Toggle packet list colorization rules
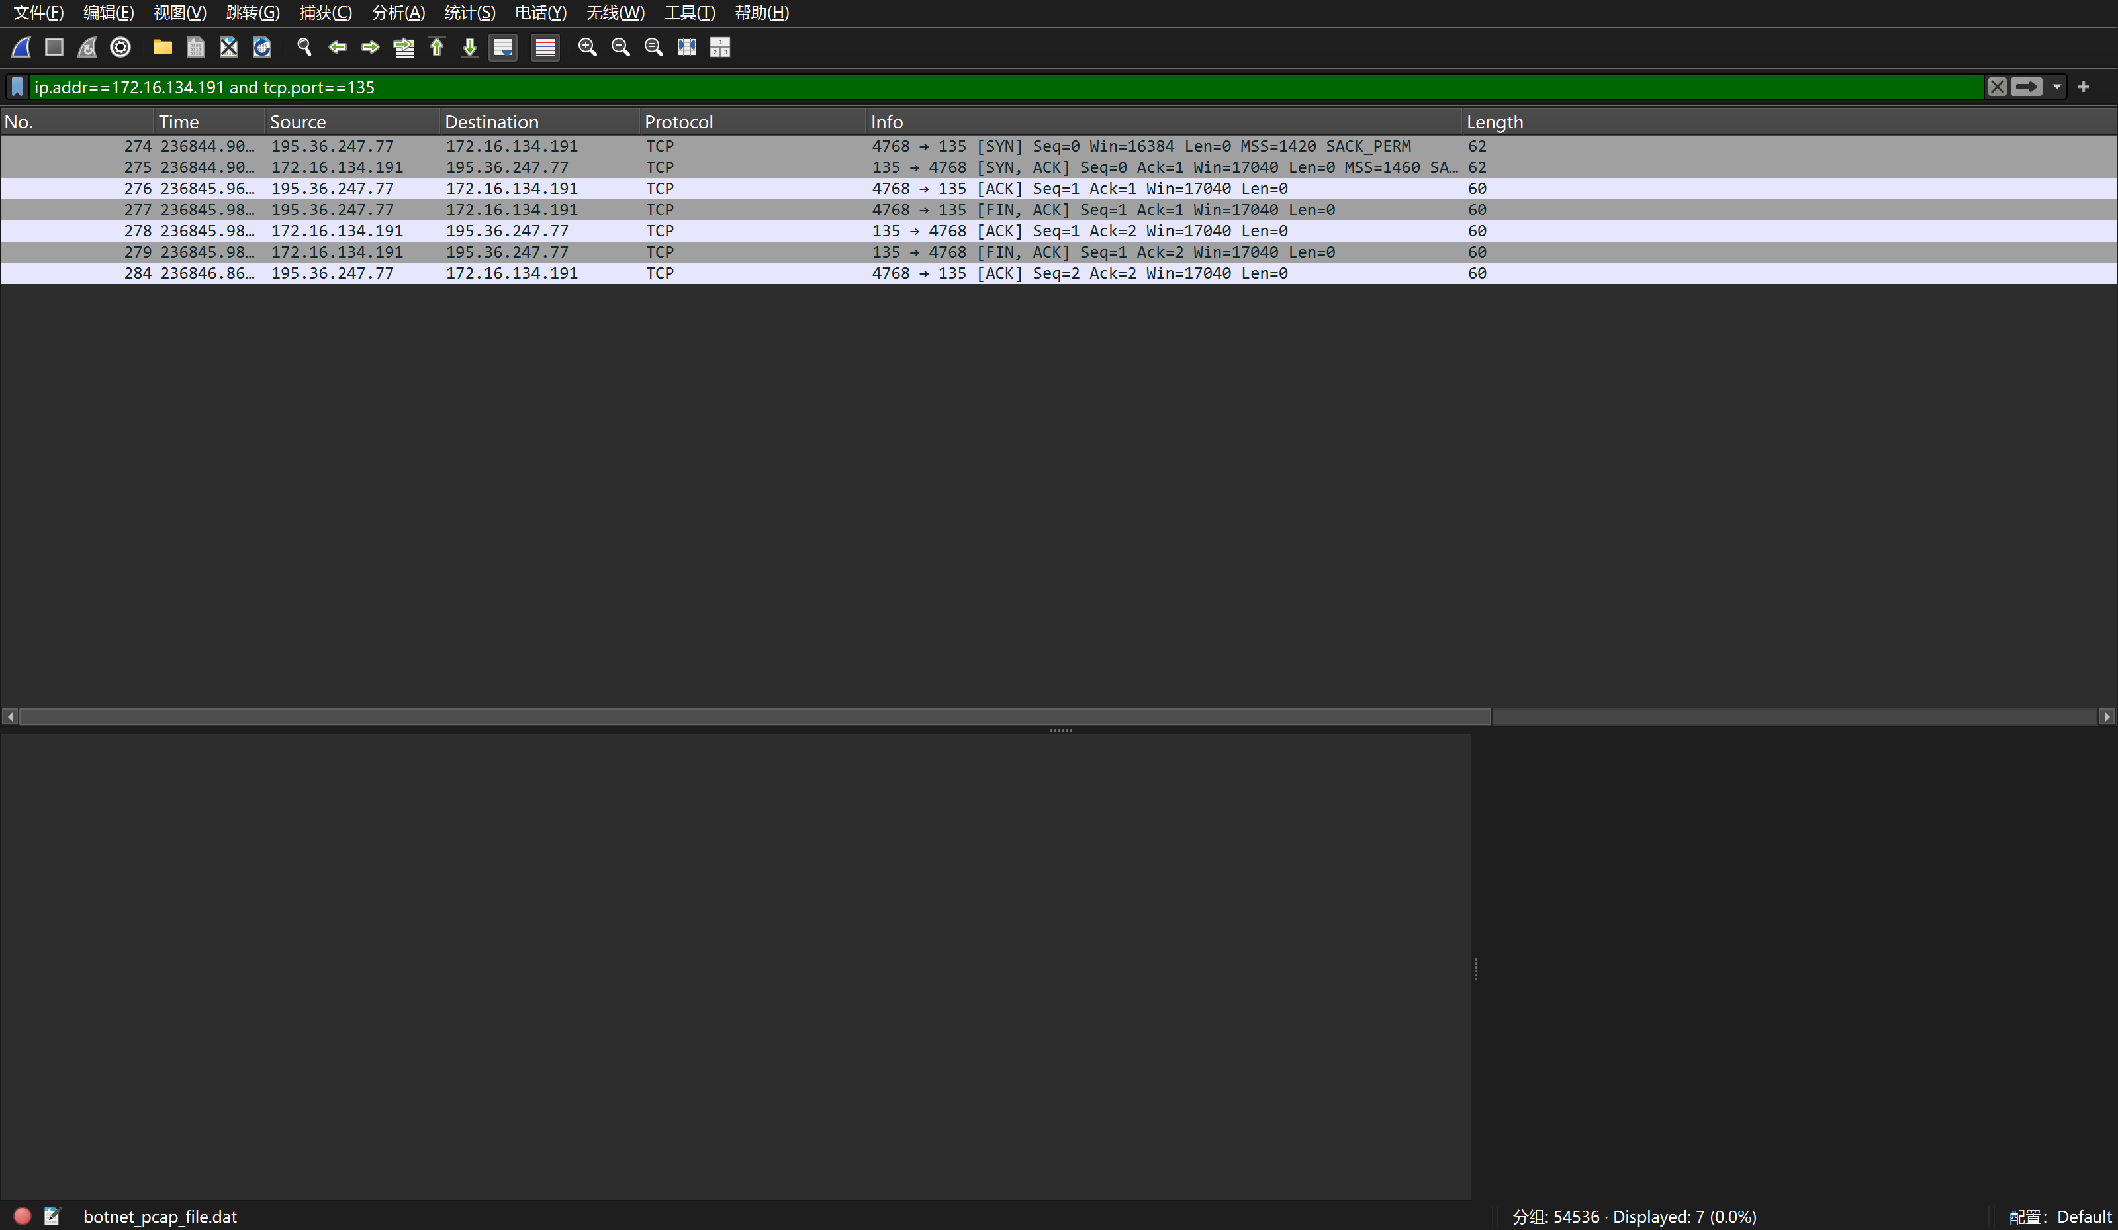The image size is (2118, 1230). coord(545,47)
